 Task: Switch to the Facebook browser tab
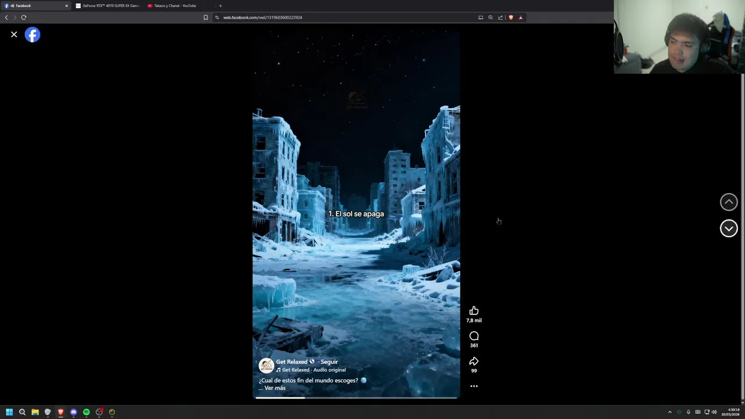click(x=35, y=6)
